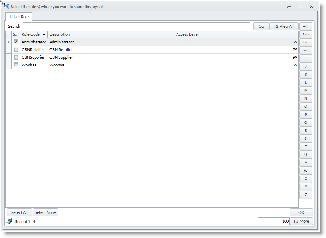Click the row indicator arrow for Administrator

point(8,42)
